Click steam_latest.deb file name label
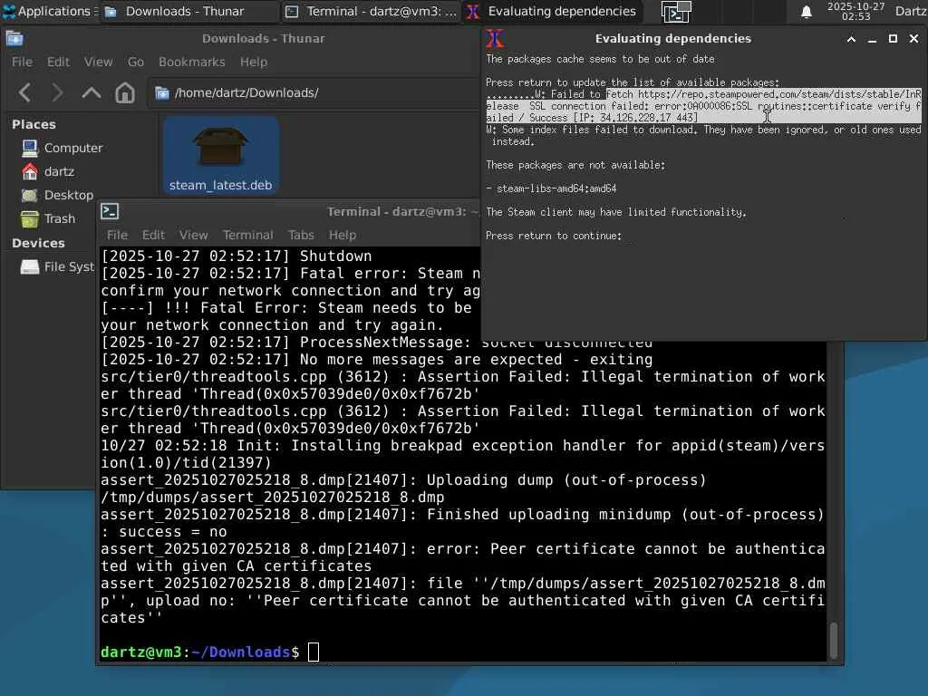 (x=220, y=185)
